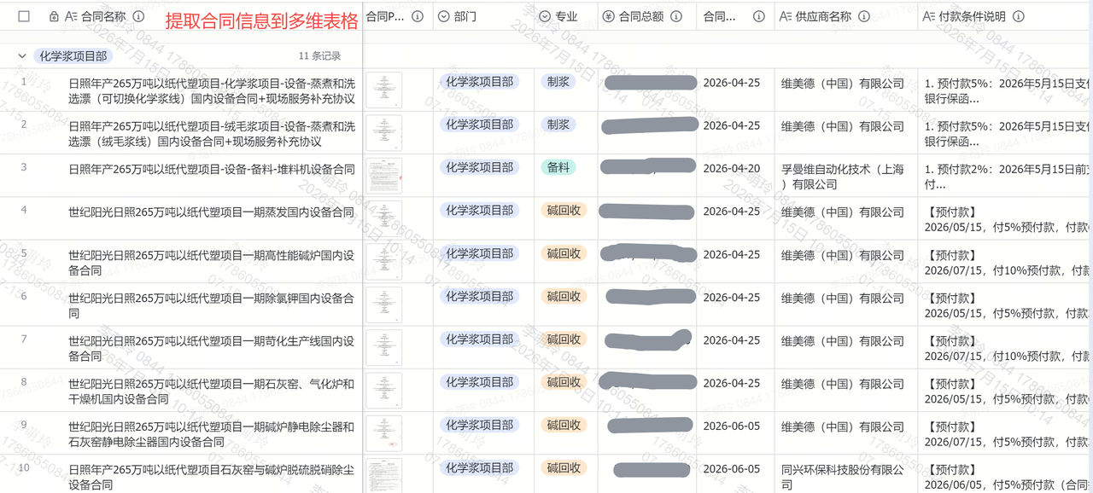Screen dimensions: 1093x493
Task: Click the 化学浆项目部 group label tag
Action: tap(74, 56)
